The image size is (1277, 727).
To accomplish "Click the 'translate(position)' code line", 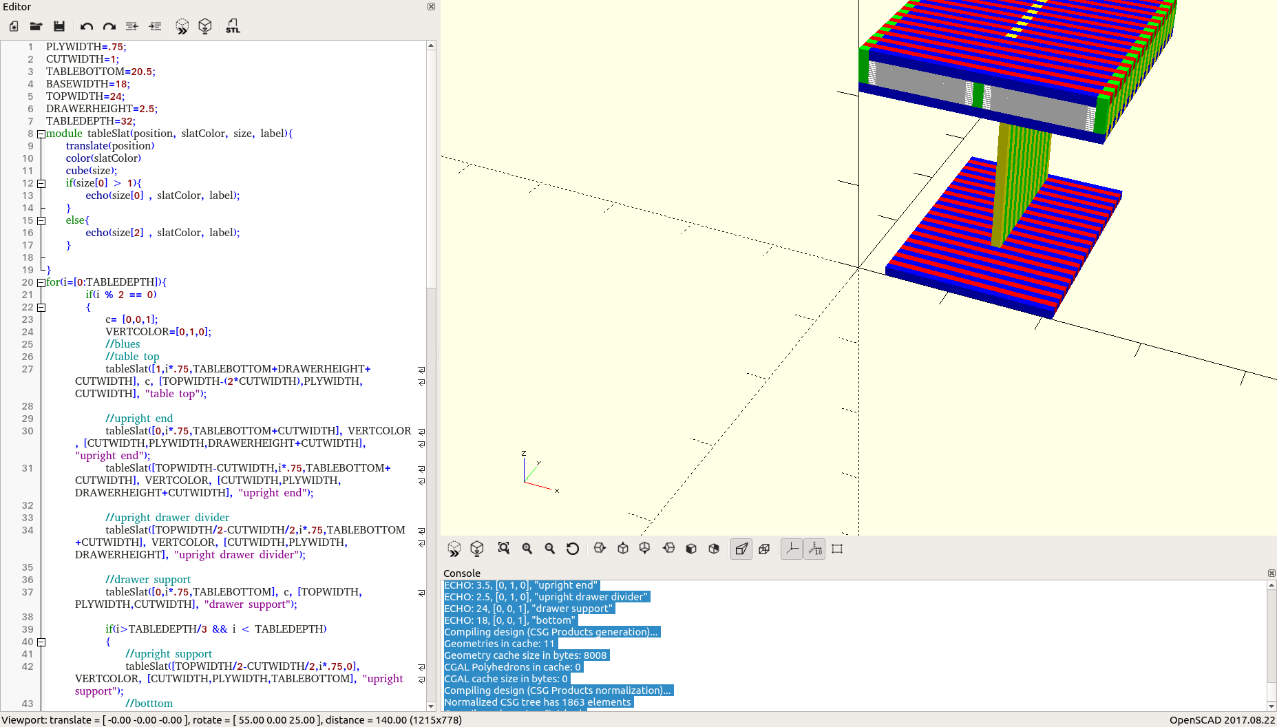I will click(110, 146).
